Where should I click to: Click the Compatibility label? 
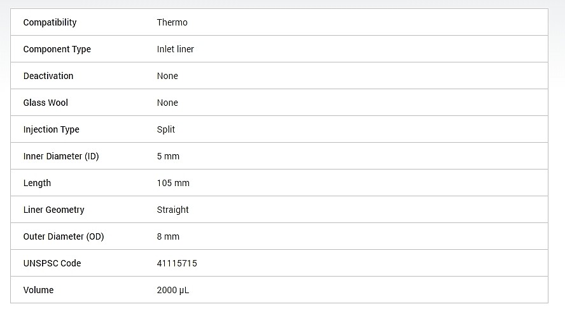tap(50, 22)
